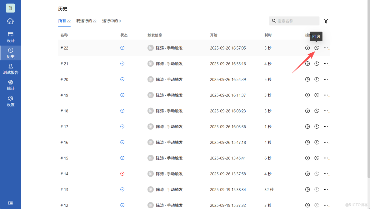Click the 蓝 logo at the top left
The height and width of the screenshot is (209, 370).
coord(10,8)
